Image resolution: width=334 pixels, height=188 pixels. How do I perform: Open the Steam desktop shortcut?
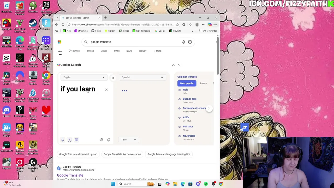(x=33, y=24)
